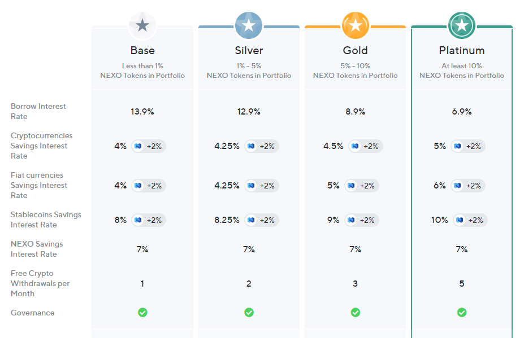This screenshot has width=524, height=338.
Task: Click NEXO icon in Base cryptocurrencies savings row
Action: pyautogui.click(x=138, y=146)
